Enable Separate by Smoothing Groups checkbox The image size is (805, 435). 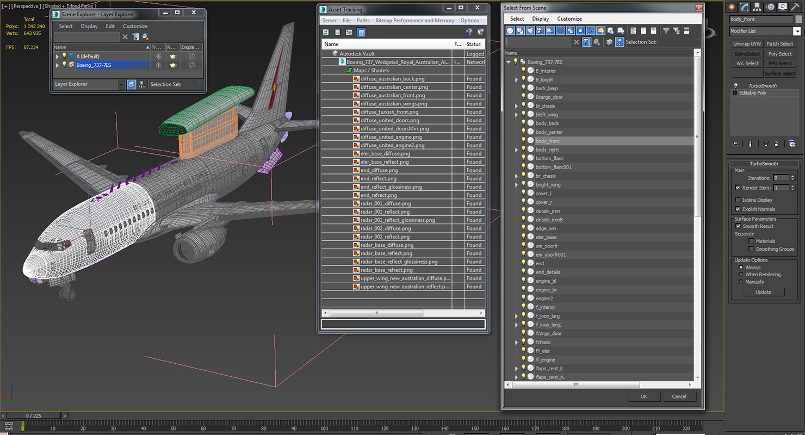click(751, 249)
